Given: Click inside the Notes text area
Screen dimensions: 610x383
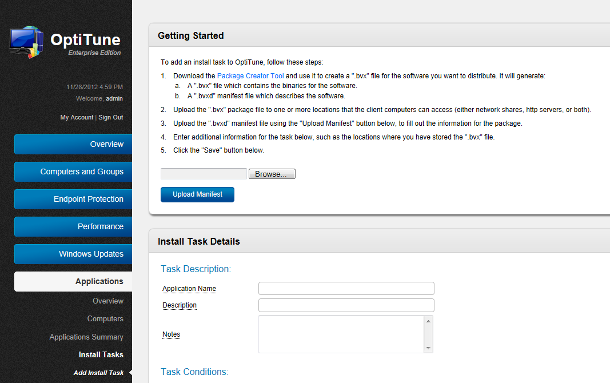Looking at the screenshot, I should coord(342,334).
